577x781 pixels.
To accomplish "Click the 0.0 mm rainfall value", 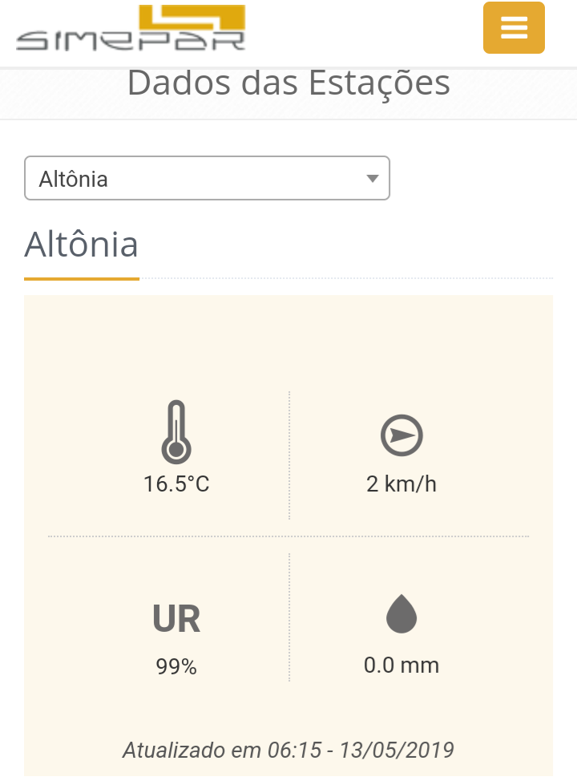I will (401, 666).
